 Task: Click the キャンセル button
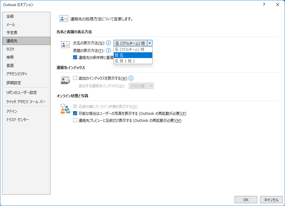[x=271, y=200]
